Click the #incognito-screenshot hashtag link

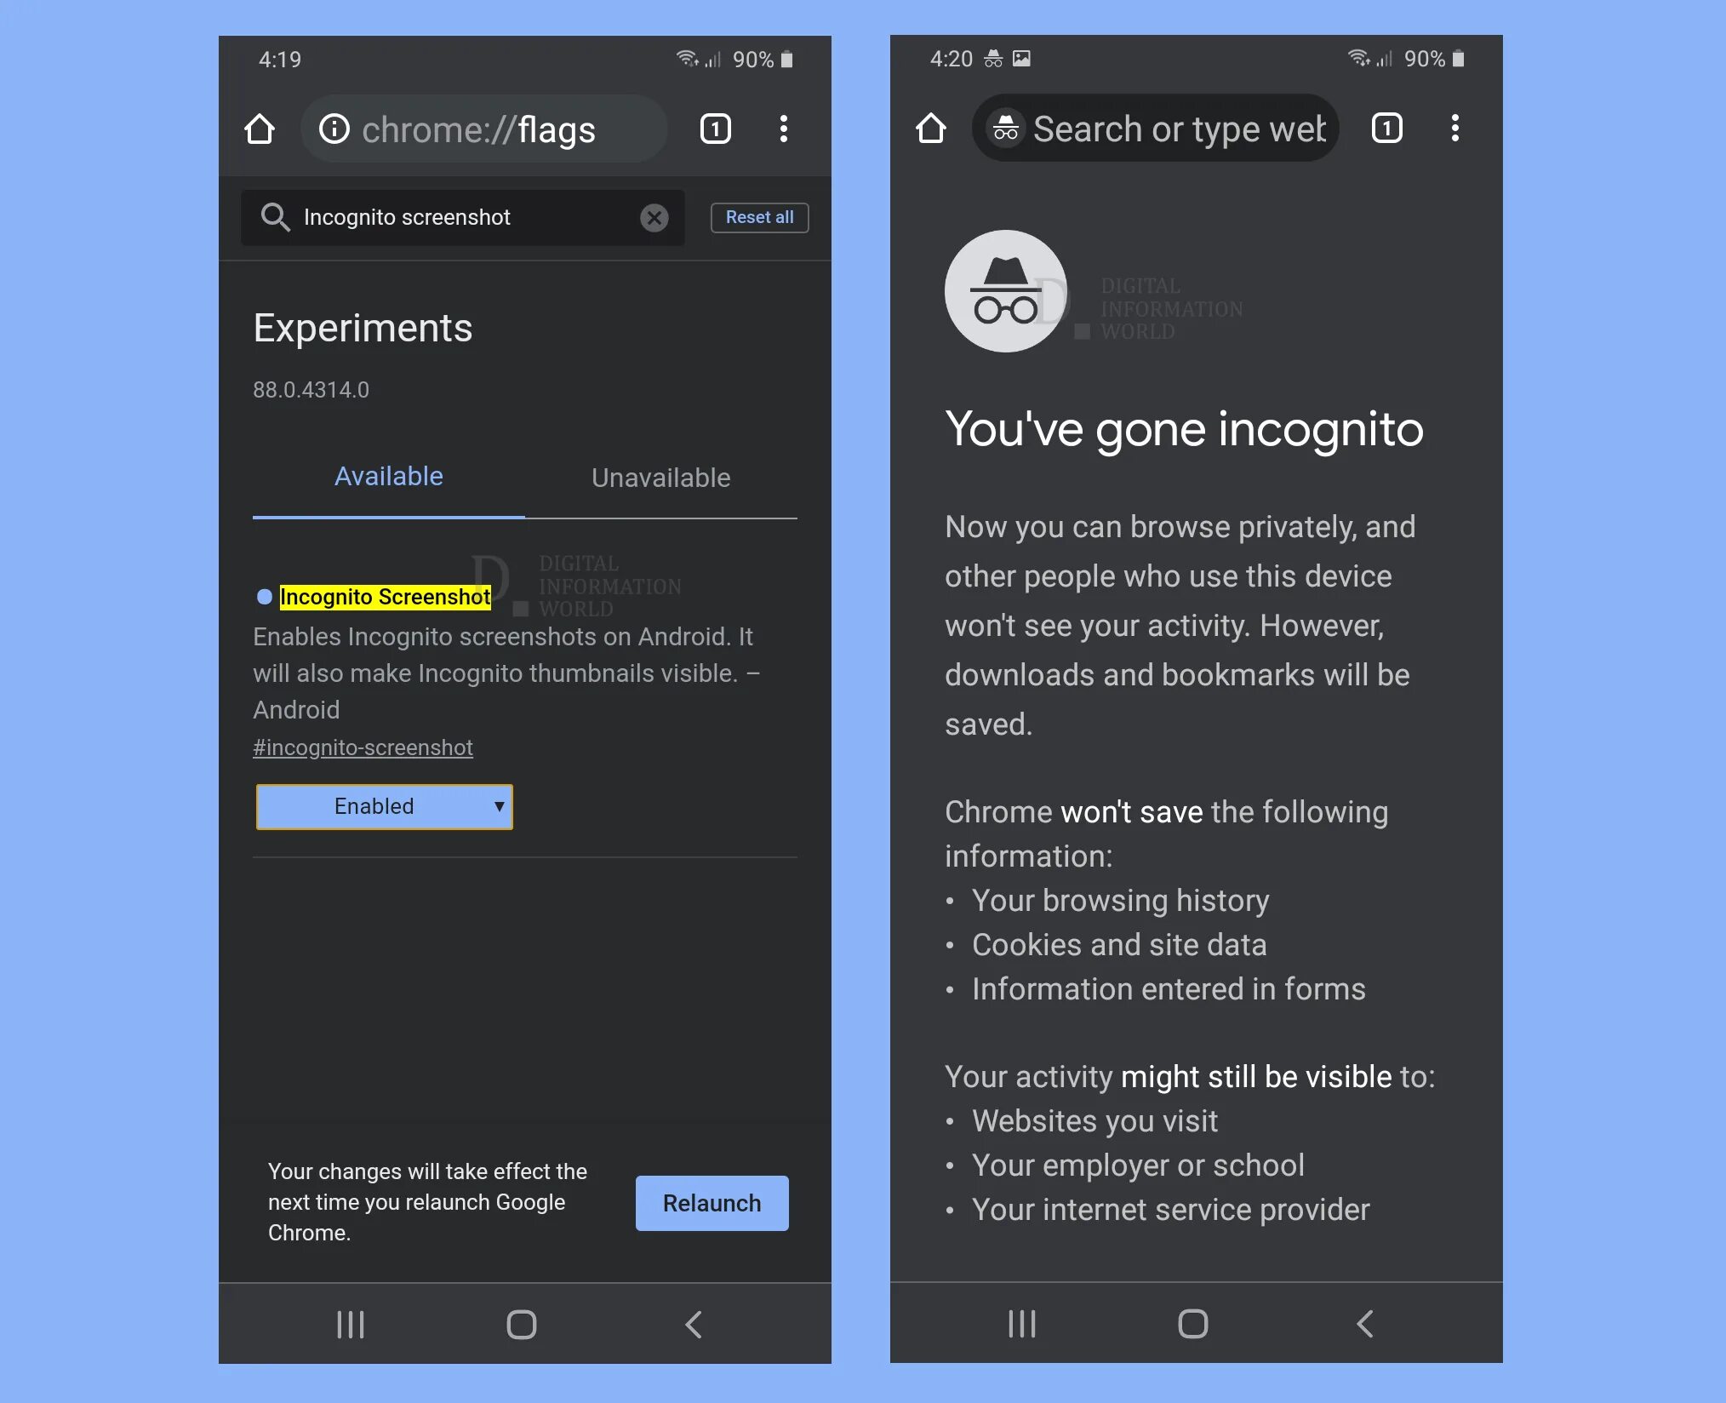pyautogui.click(x=362, y=746)
